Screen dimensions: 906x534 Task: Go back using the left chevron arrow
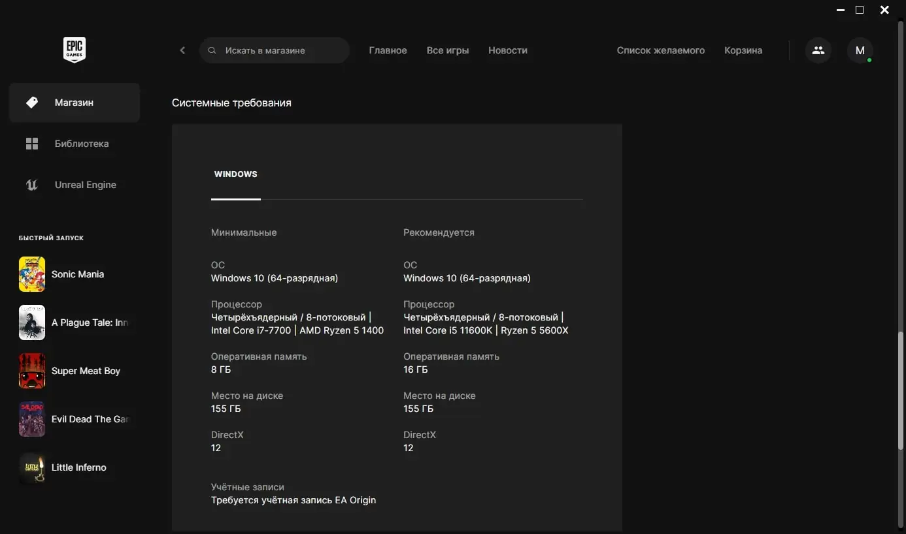coord(182,50)
